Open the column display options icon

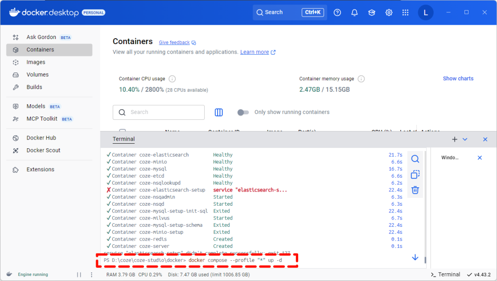[219, 112]
